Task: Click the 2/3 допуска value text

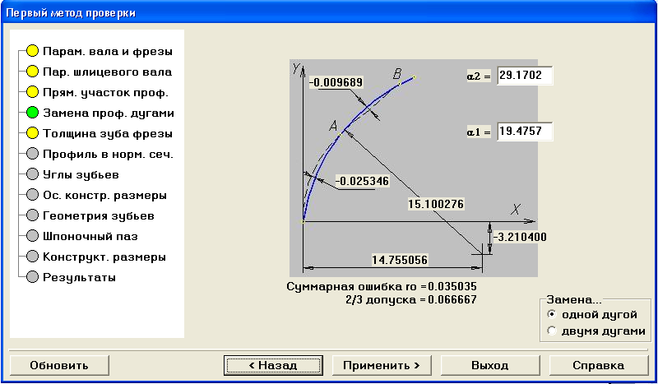Action: [410, 299]
